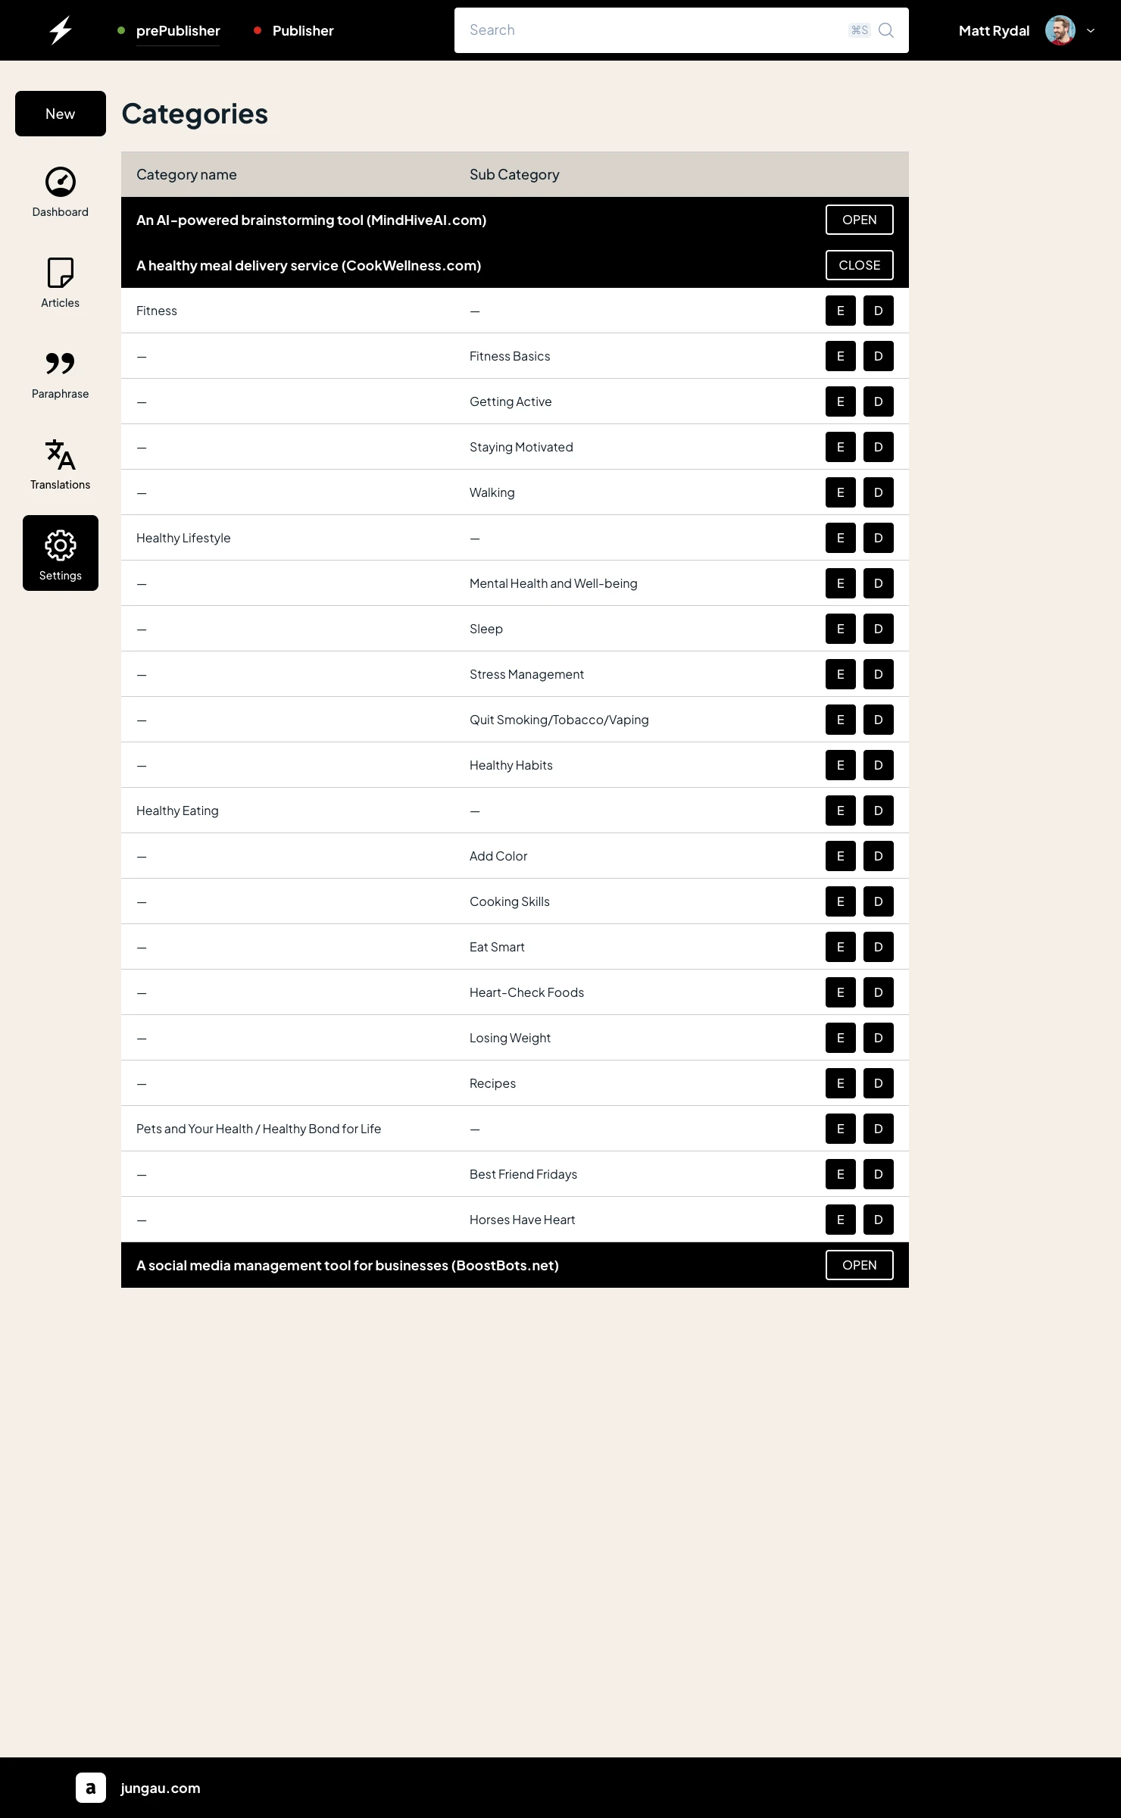
Task: Edit the Fitness Basics sub category
Action: click(841, 356)
